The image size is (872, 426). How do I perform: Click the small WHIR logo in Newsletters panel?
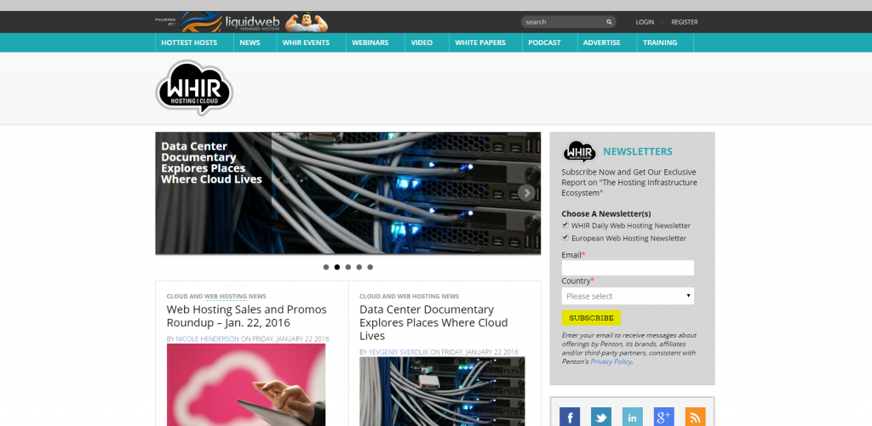pyautogui.click(x=579, y=151)
